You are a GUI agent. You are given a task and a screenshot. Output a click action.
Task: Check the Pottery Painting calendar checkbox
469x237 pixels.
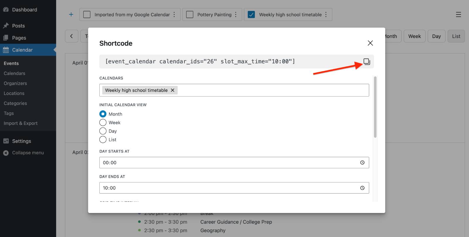click(x=190, y=14)
